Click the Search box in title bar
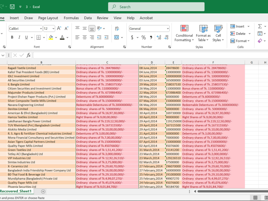Viewport: 268px width, 201px height. (156, 7)
